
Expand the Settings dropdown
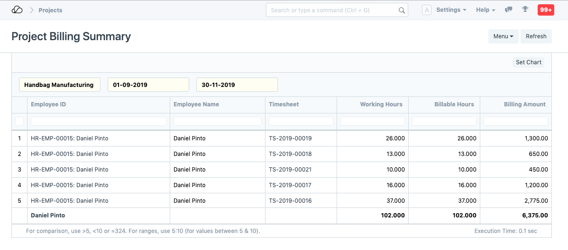pyautogui.click(x=451, y=10)
